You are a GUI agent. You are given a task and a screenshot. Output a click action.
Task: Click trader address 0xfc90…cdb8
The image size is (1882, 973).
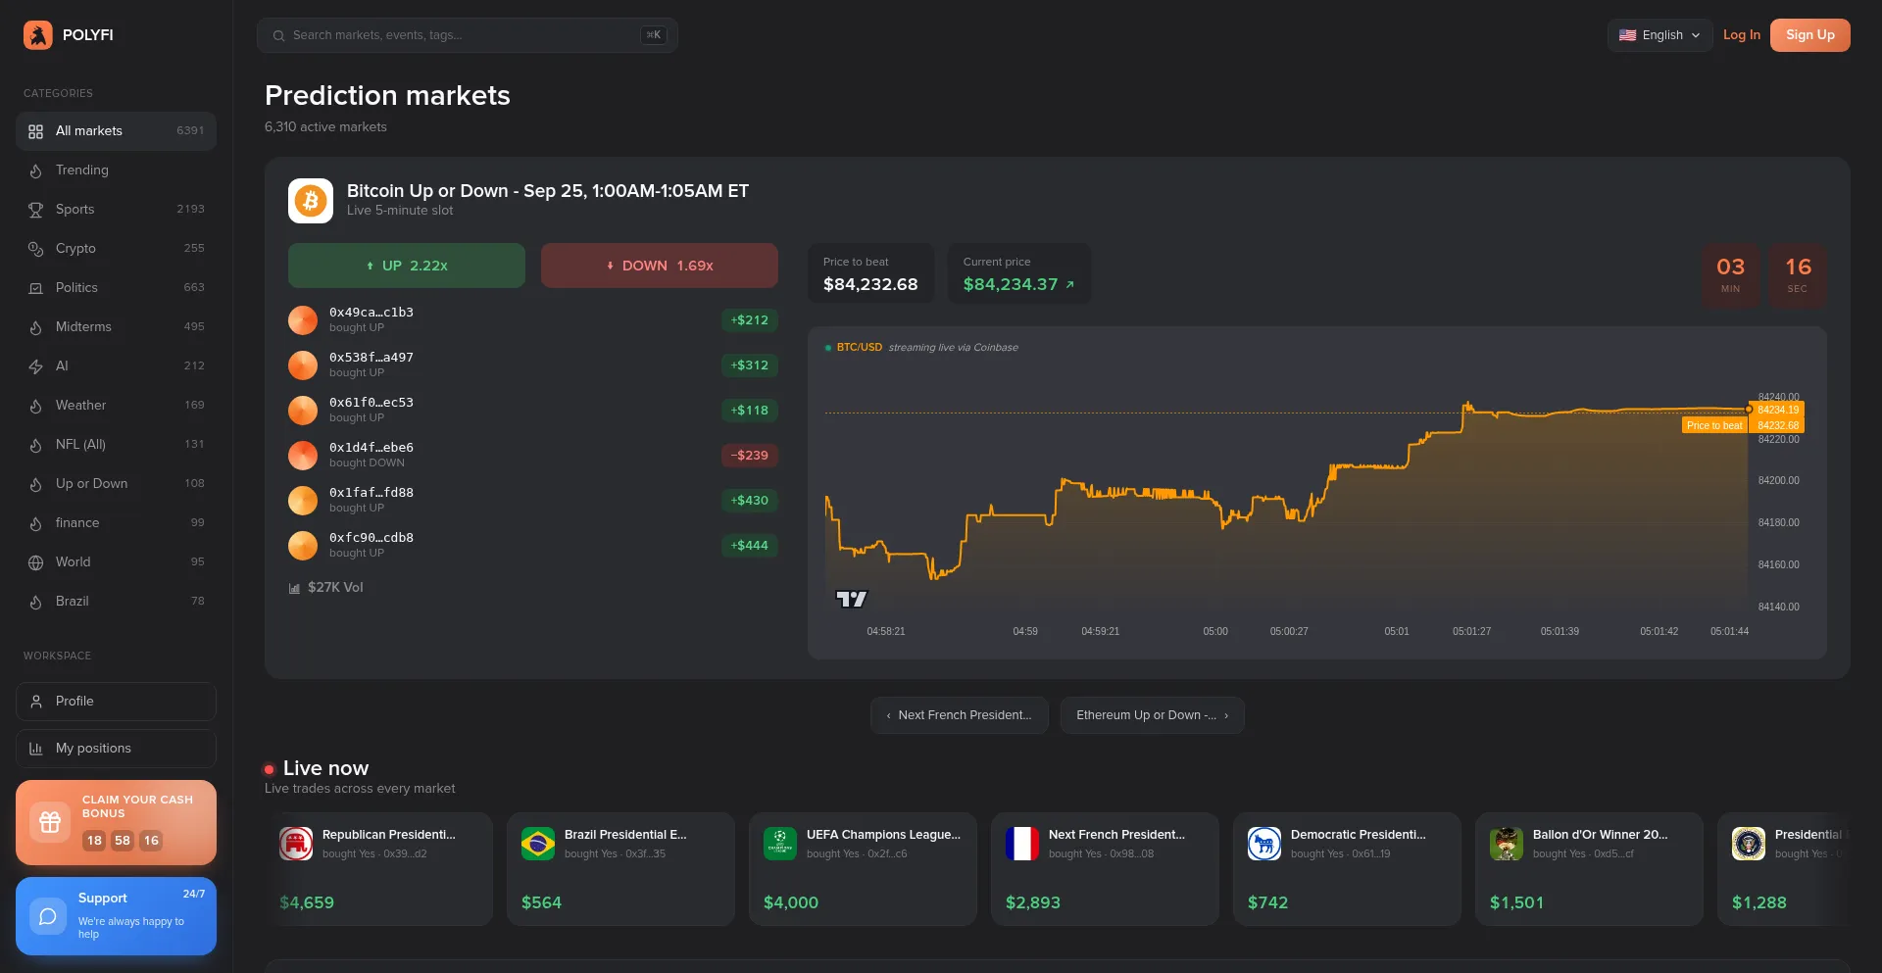371,538
